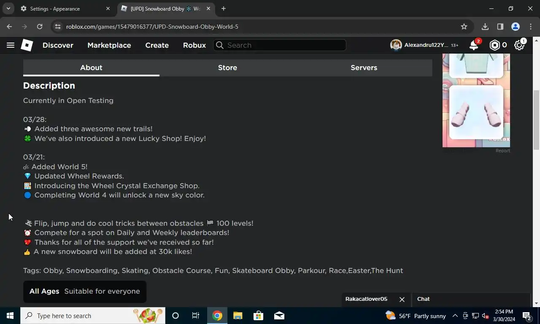Screen dimensions: 540x324
Task: Open the Roblox hamburger navigation menu
Action: [x=11, y=45]
